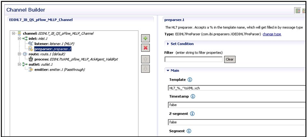Image resolution: width=307 pixels, height=137 pixels.
Task: Select emitter.1 (Passthrough) tree item
Action: pos(60,70)
